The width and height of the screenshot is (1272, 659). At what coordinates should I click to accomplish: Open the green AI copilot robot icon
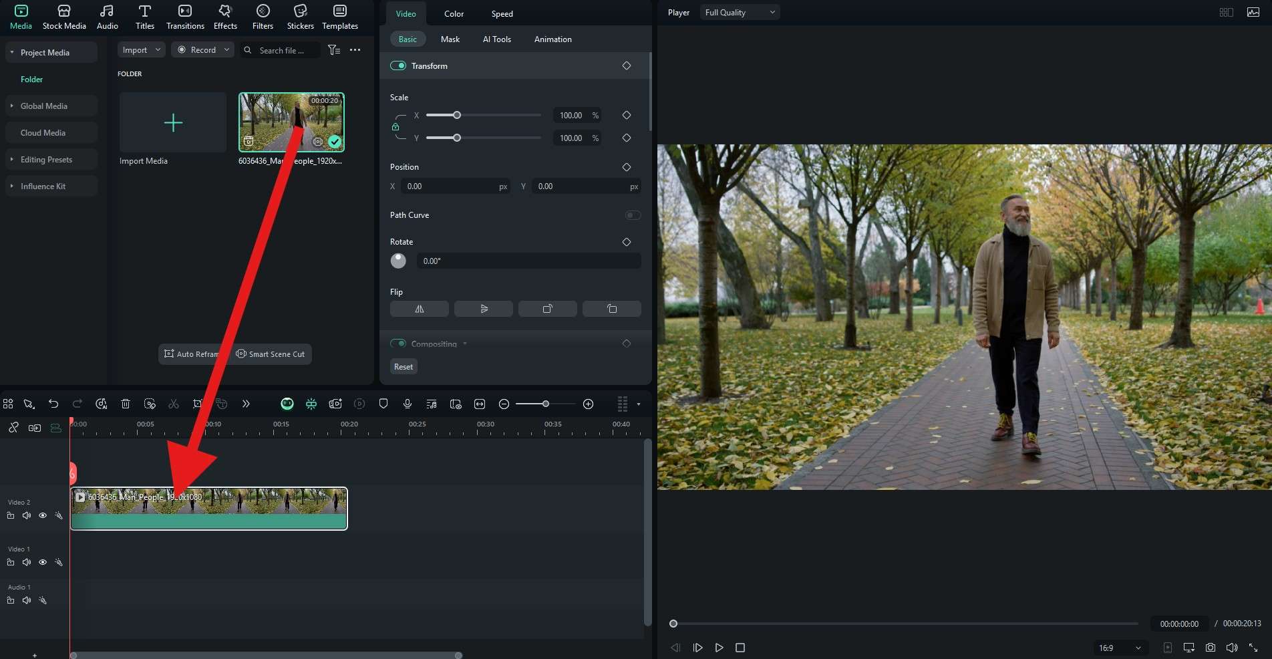click(x=287, y=404)
